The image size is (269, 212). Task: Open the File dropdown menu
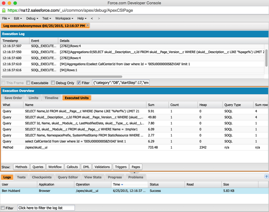(6, 18)
